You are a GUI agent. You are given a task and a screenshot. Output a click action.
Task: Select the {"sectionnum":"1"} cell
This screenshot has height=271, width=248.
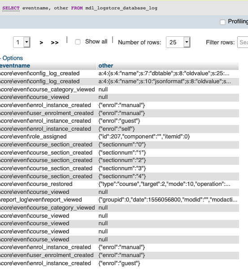[x=168, y=153]
